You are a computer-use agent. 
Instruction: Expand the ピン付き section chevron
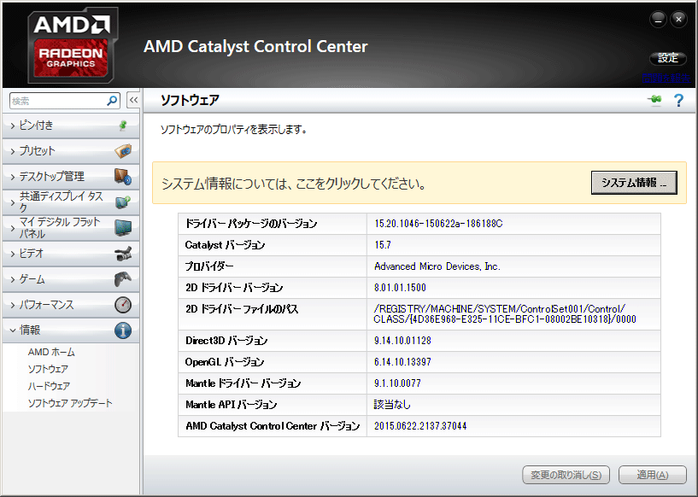pyautogui.click(x=13, y=126)
